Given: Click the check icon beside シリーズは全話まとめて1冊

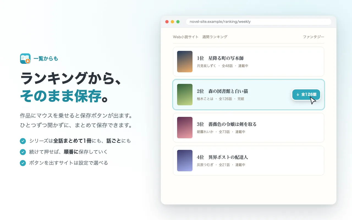Looking at the screenshot, I should click(x=23, y=141).
